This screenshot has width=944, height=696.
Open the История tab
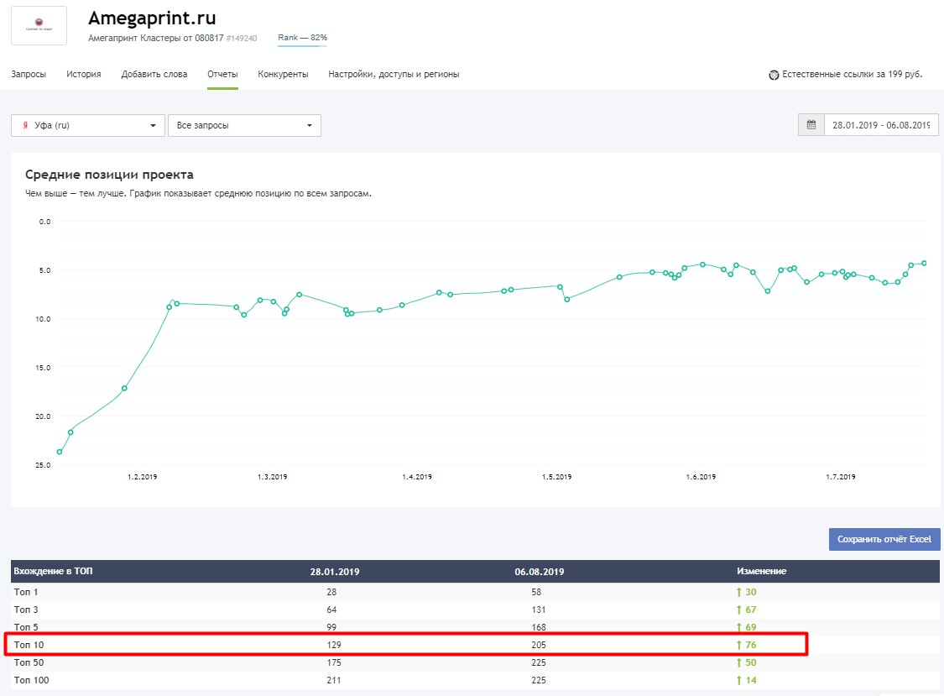coord(84,74)
